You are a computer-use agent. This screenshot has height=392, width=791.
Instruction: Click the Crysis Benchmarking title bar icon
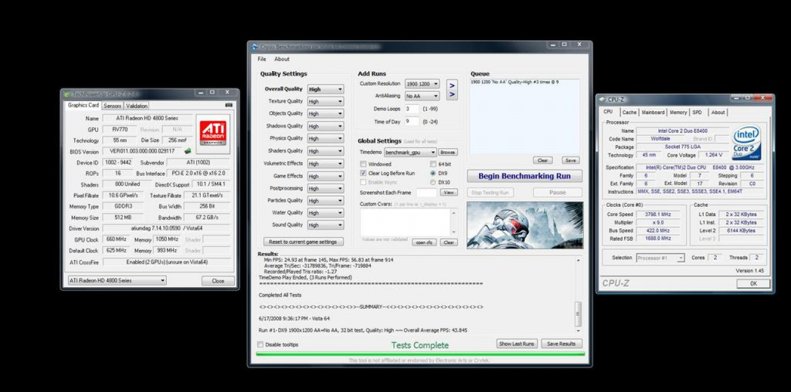click(255, 46)
